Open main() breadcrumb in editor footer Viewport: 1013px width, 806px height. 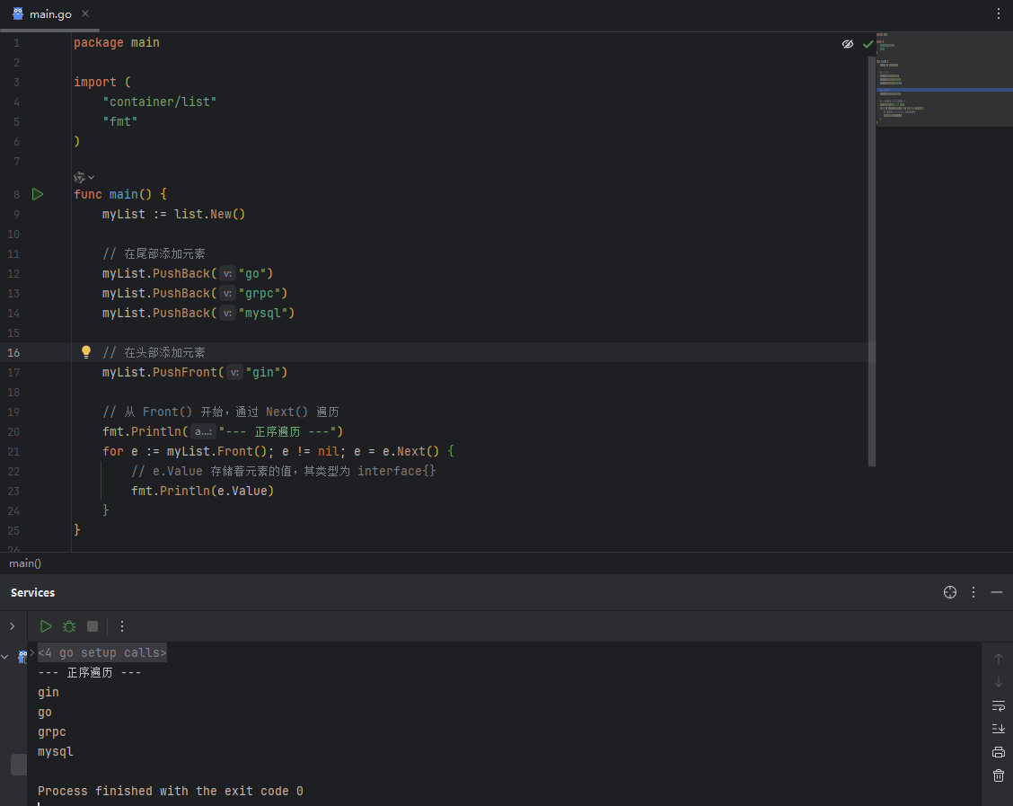[x=25, y=563]
